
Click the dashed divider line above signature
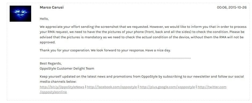tap(115, 58)
